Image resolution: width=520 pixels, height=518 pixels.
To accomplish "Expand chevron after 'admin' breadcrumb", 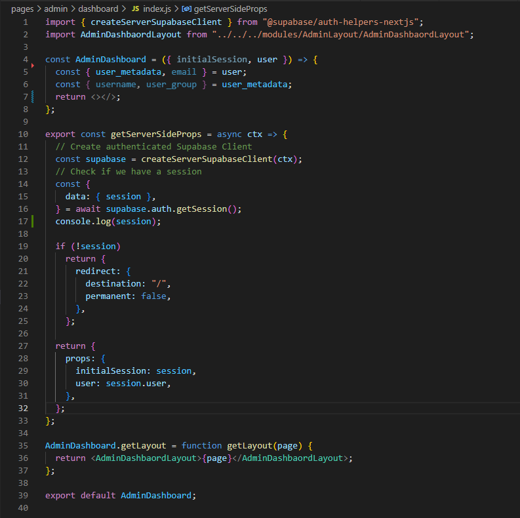I will (73, 9).
